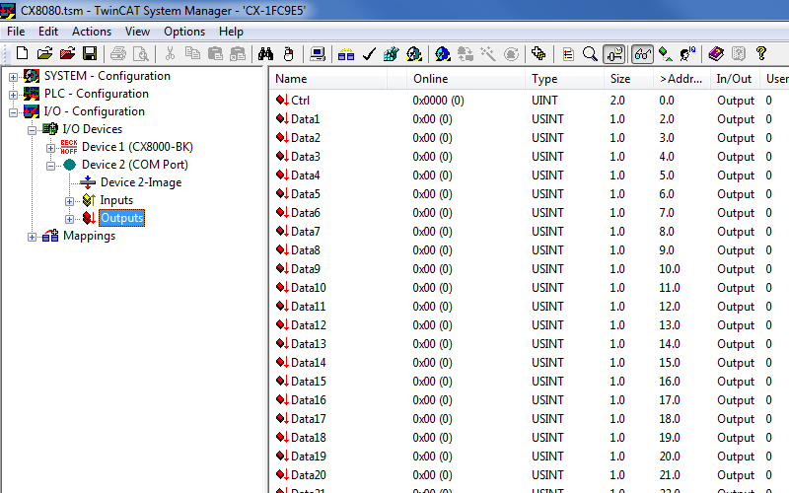Open the View menu

coord(137,32)
